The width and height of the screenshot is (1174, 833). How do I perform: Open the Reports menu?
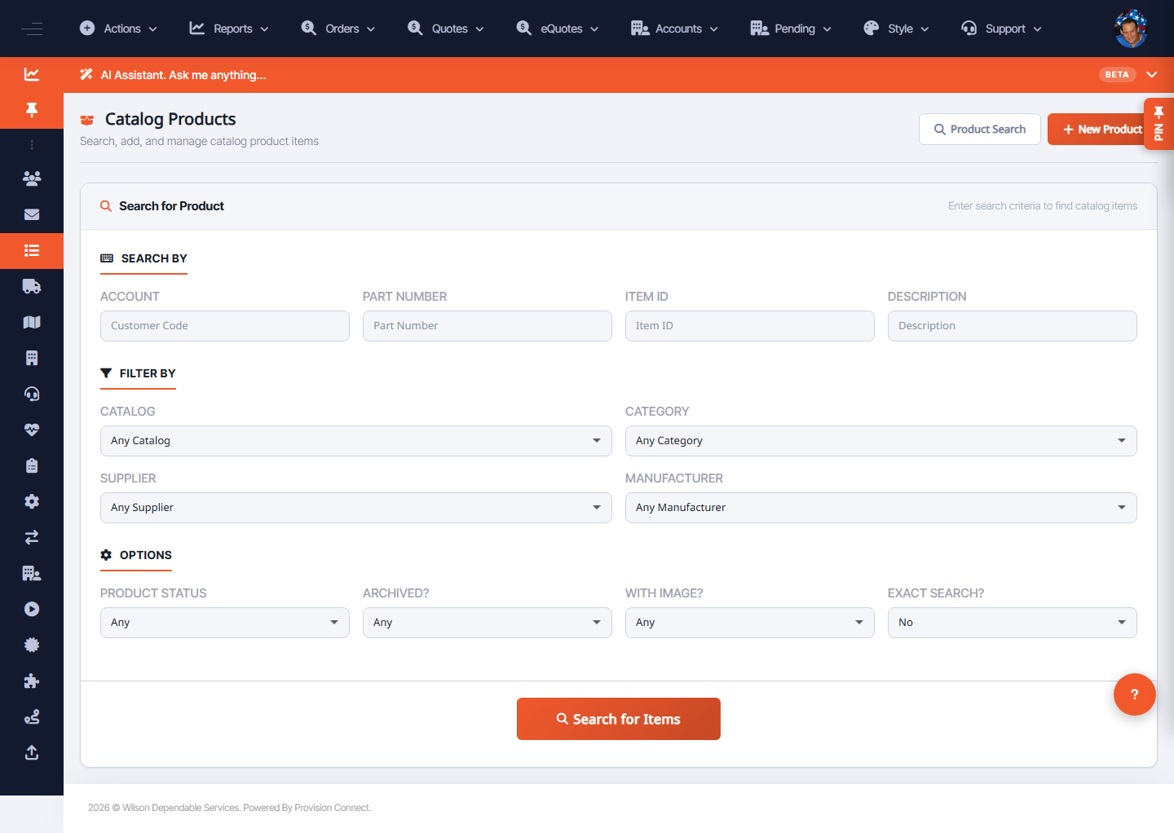click(229, 29)
